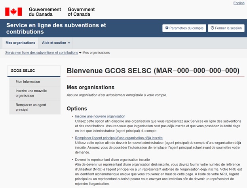The height and width of the screenshot is (188, 247).
Task: Open the Remplacer l'agent principal d'une organisation link
Action: (x=119, y=138)
